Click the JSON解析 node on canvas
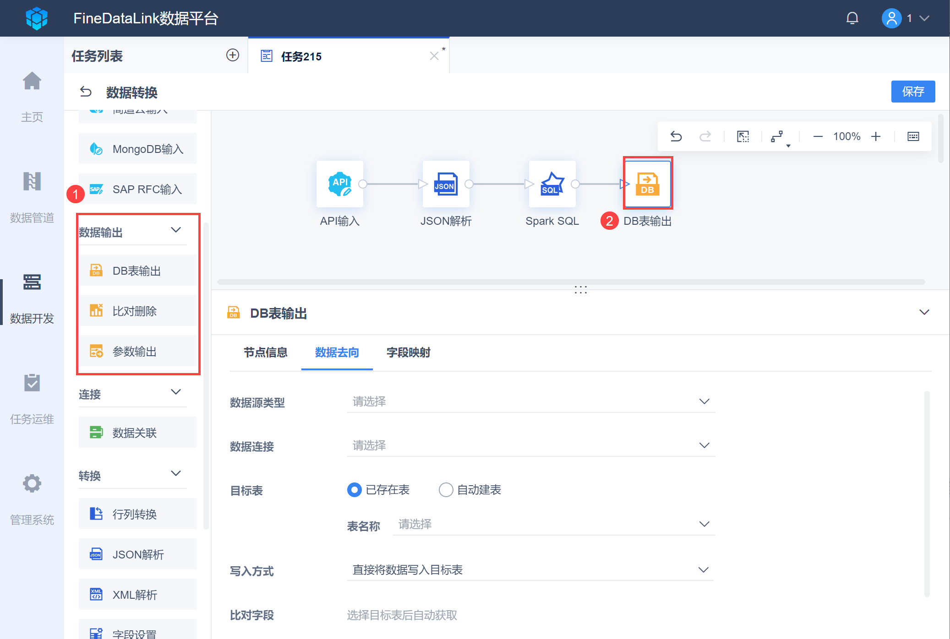This screenshot has height=639, width=950. tap(446, 184)
